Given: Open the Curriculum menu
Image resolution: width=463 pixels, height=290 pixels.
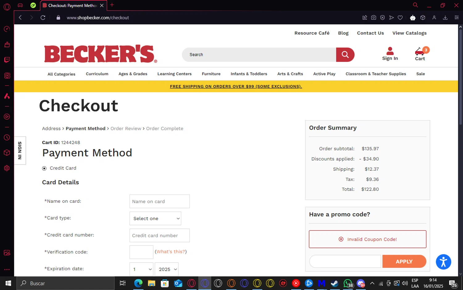Looking at the screenshot, I should click(97, 74).
